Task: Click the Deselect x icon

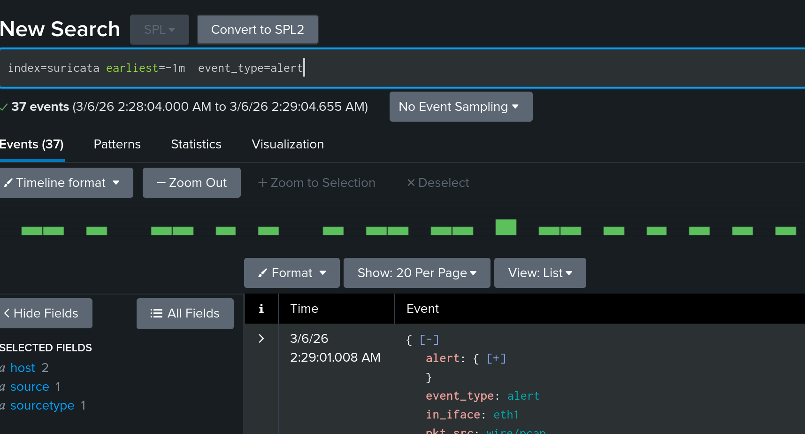Action: 412,182
